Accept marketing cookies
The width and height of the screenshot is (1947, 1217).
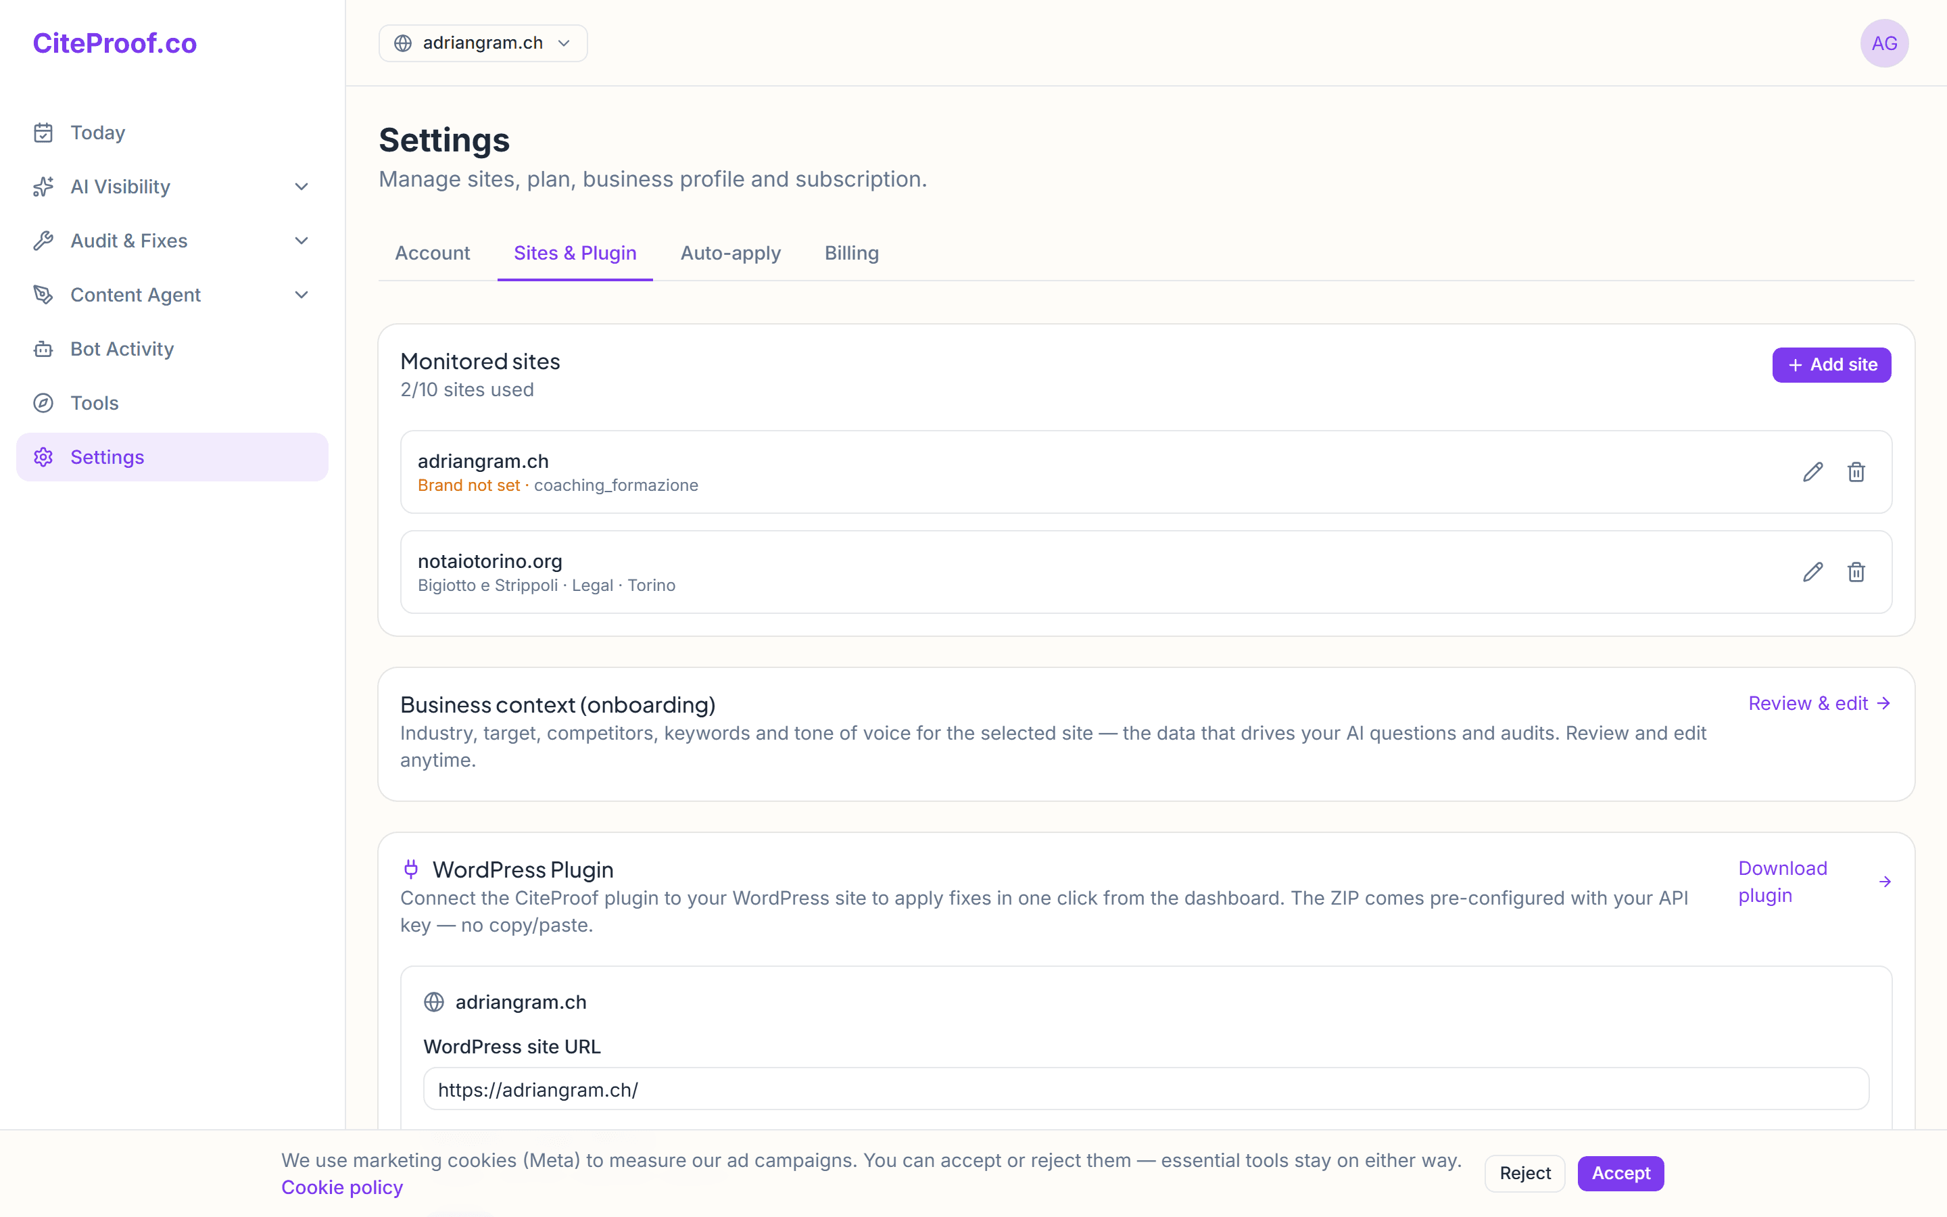(1620, 1174)
